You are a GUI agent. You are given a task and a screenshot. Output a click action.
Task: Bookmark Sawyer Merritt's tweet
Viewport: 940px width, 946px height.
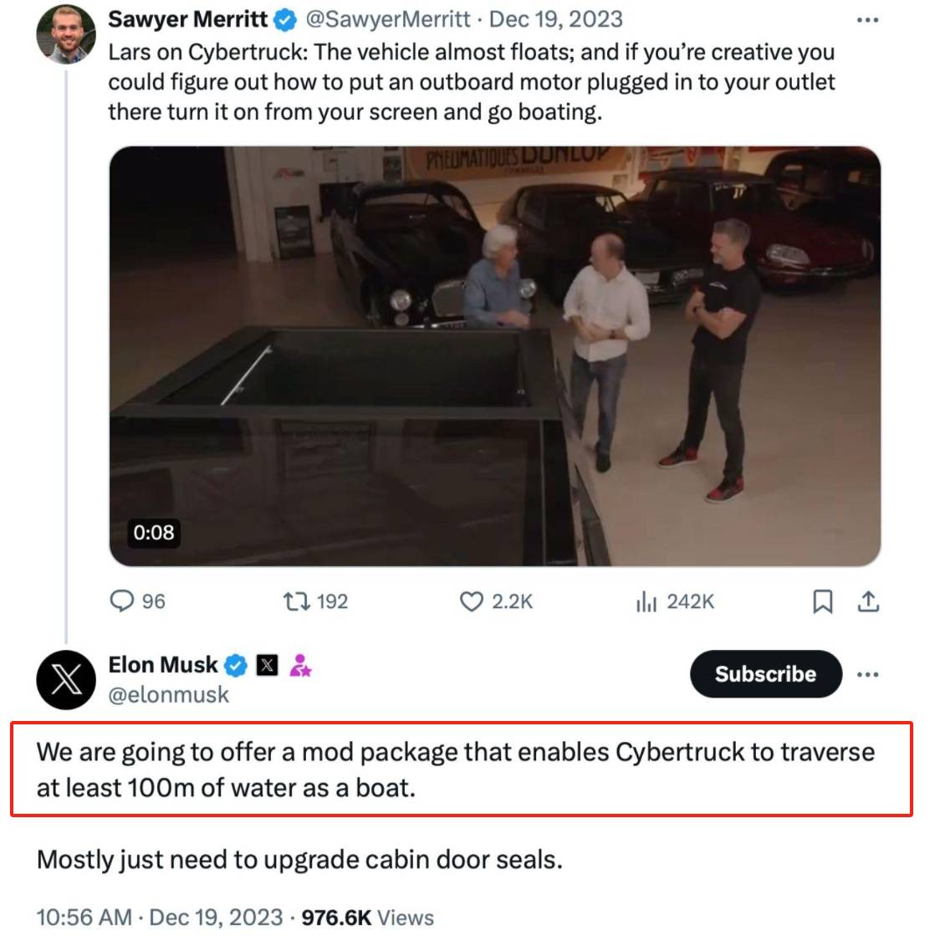[823, 601]
